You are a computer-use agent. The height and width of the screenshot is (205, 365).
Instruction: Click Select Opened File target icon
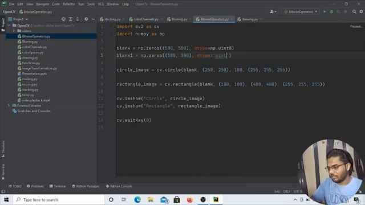tap(63, 19)
